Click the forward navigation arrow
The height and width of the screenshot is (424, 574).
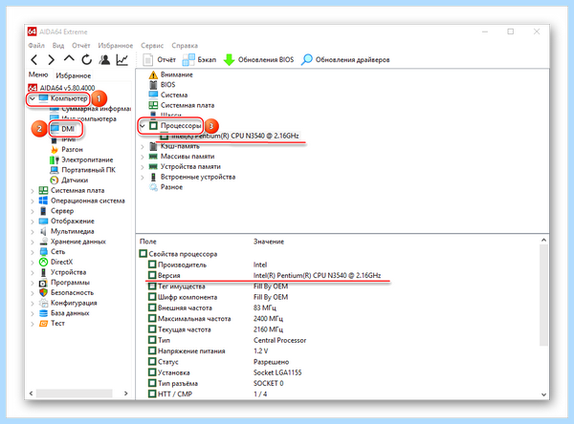point(52,59)
